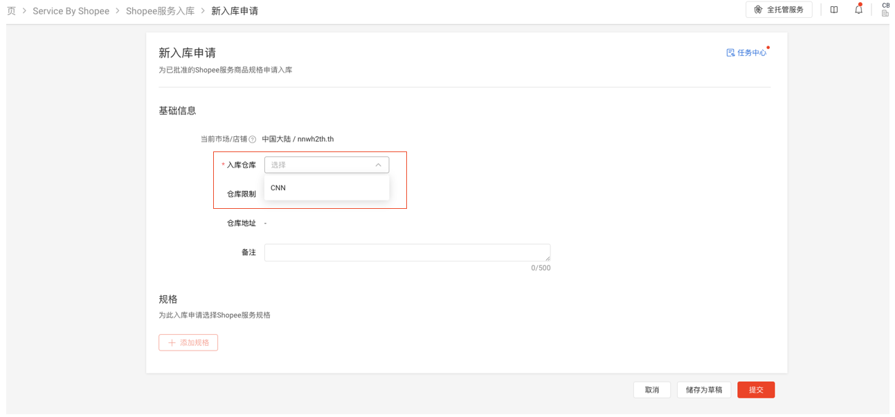Open the book guide icon in header
Screen dimensions: 895x417
coord(834,10)
